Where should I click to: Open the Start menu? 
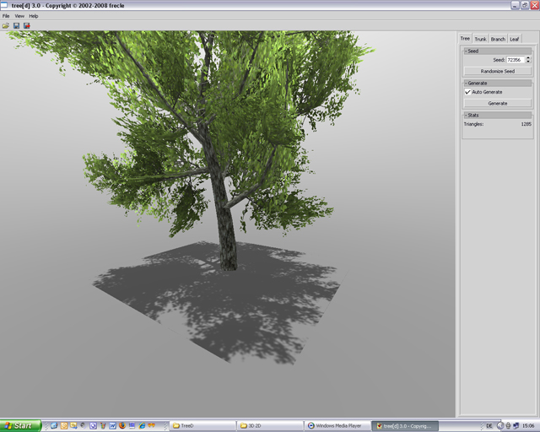pyautogui.click(x=20, y=426)
